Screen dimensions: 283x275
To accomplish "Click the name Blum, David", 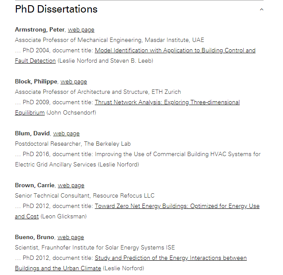I will (32, 134).
